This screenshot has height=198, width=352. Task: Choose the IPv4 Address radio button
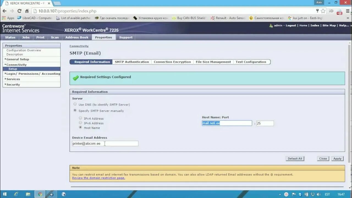coord(80,118)
